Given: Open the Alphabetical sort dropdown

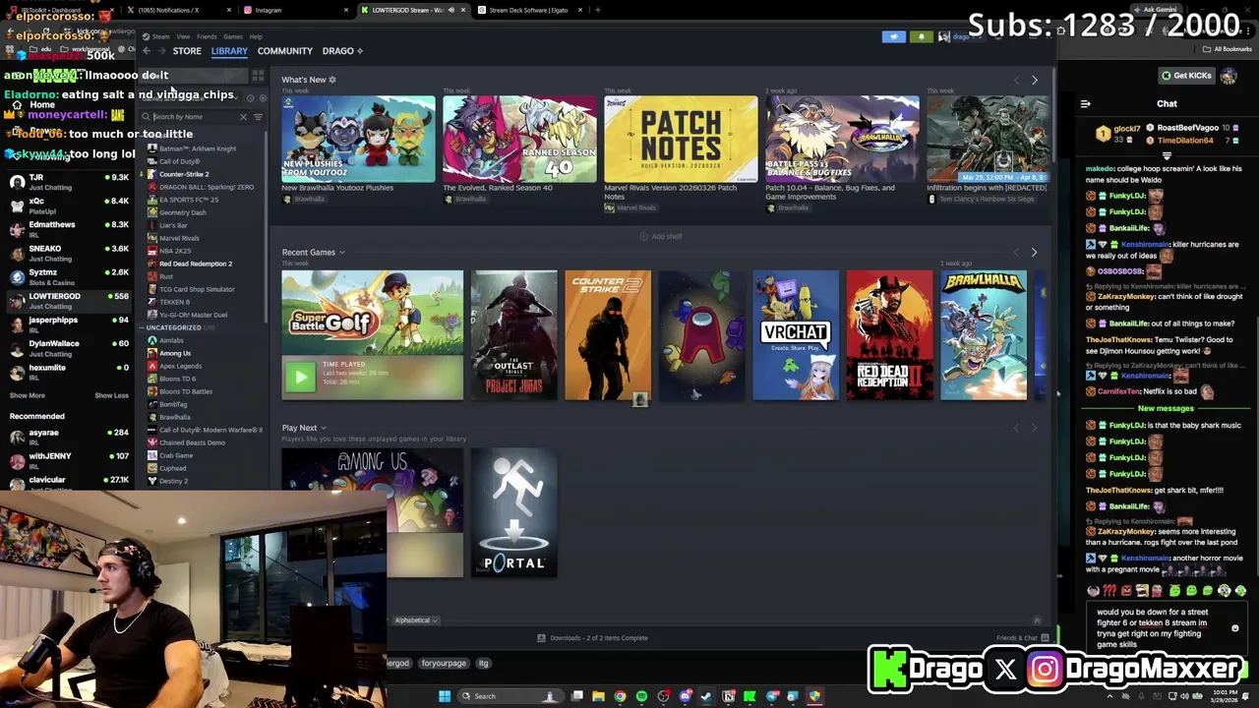Looking at the screenshot, I should tap(416, 620).
